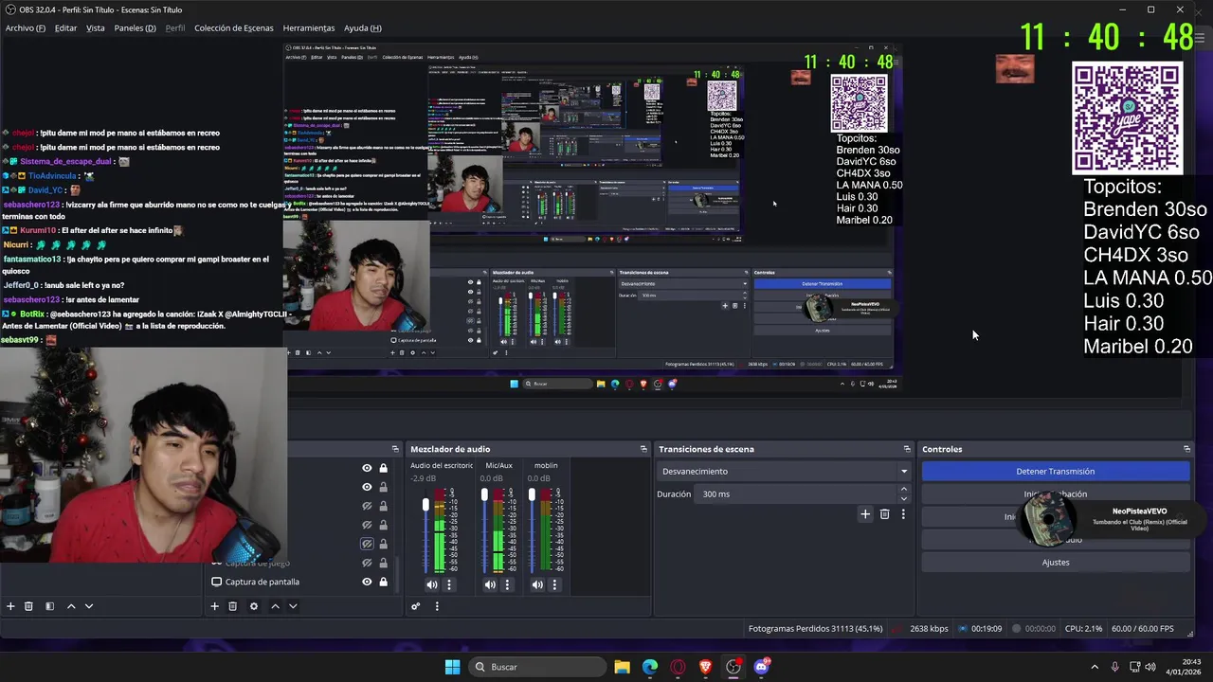This screenshot has height=682, width=1213.
Task: Mute the moblin channel speaker
Action: (537, 584)
